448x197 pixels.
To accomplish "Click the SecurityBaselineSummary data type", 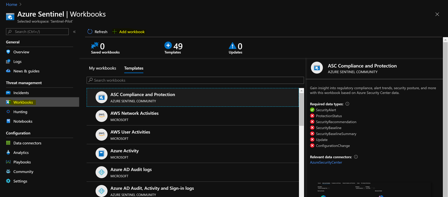I will coord(336,134).
